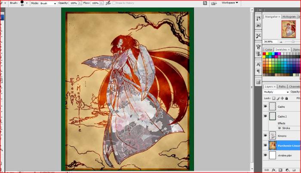Screen dimensions: 301x173
Task: Switch to the Color tab
Action: click(x=268, y=50)
